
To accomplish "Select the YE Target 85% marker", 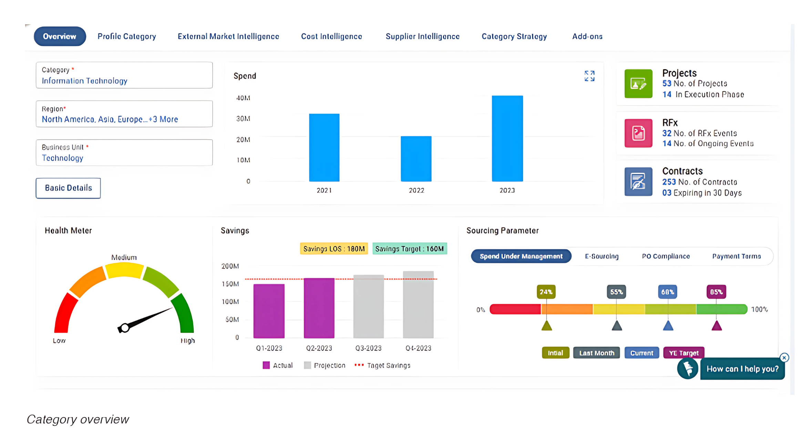I will click(717, 326).
